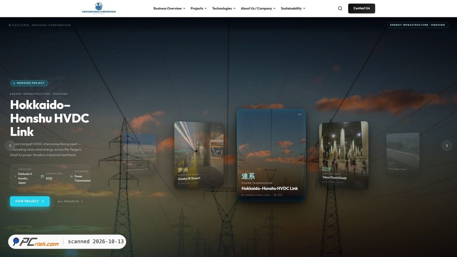The image size is (457, 257).
Task: Click the Location value Hokkaido & Honshu, Japan
Action: (x=25, y=179)
